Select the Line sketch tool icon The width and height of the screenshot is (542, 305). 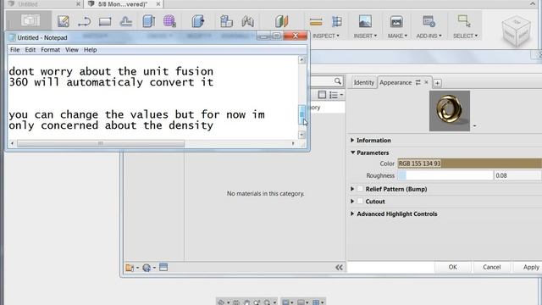pyautogui.click(x=84, y=22)
